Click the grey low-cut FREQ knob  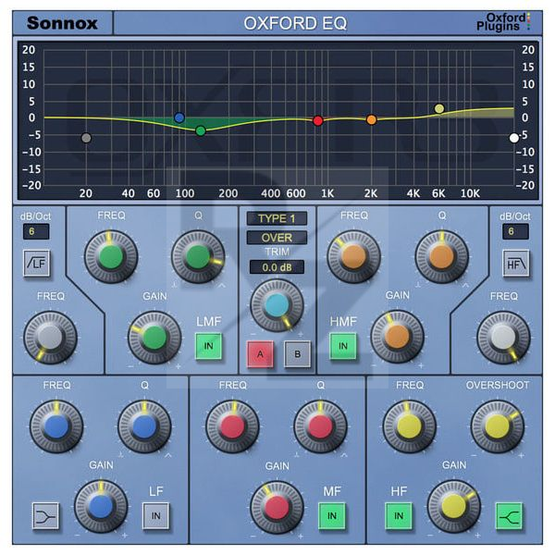click(50, 338)
